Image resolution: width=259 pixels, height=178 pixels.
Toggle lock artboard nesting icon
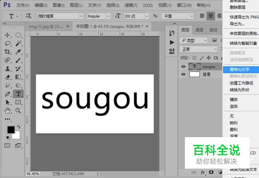click(x=216, y=58)
